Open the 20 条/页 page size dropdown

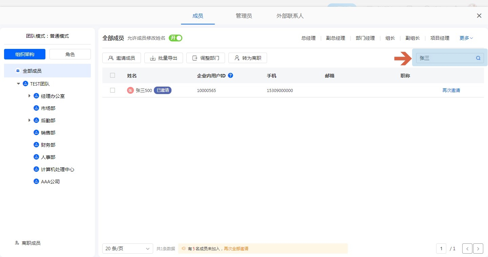click(x=127, y=249)
